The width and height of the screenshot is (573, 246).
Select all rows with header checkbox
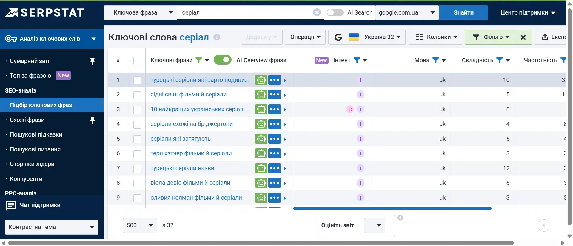tap(137, 61)
